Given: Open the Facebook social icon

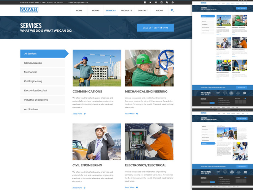Looking at the screenshot, I should (145, 3).
